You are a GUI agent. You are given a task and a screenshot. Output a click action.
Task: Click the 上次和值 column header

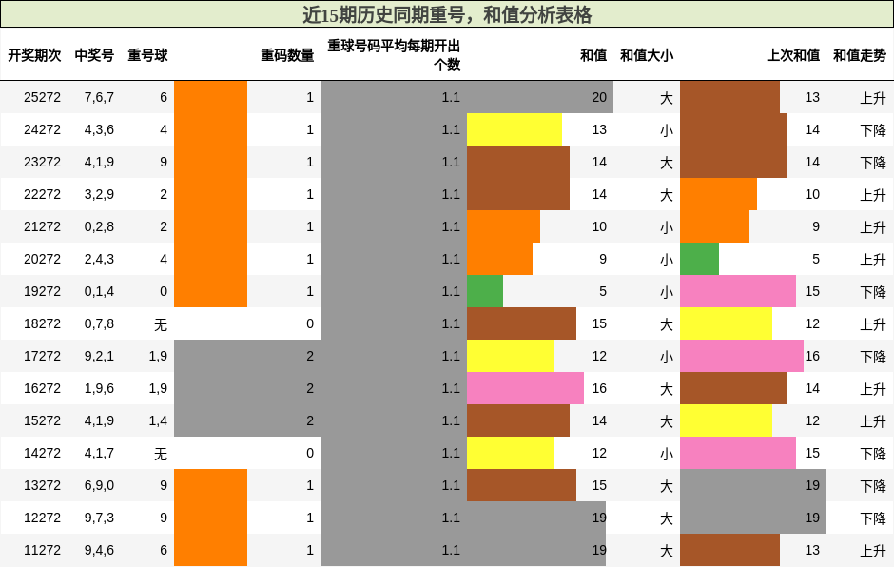pyautogui.click(x=793, y=55)
